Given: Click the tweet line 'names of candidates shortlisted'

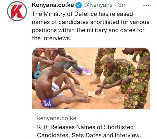Looking at the screenshot, I should tap(91, 22).
